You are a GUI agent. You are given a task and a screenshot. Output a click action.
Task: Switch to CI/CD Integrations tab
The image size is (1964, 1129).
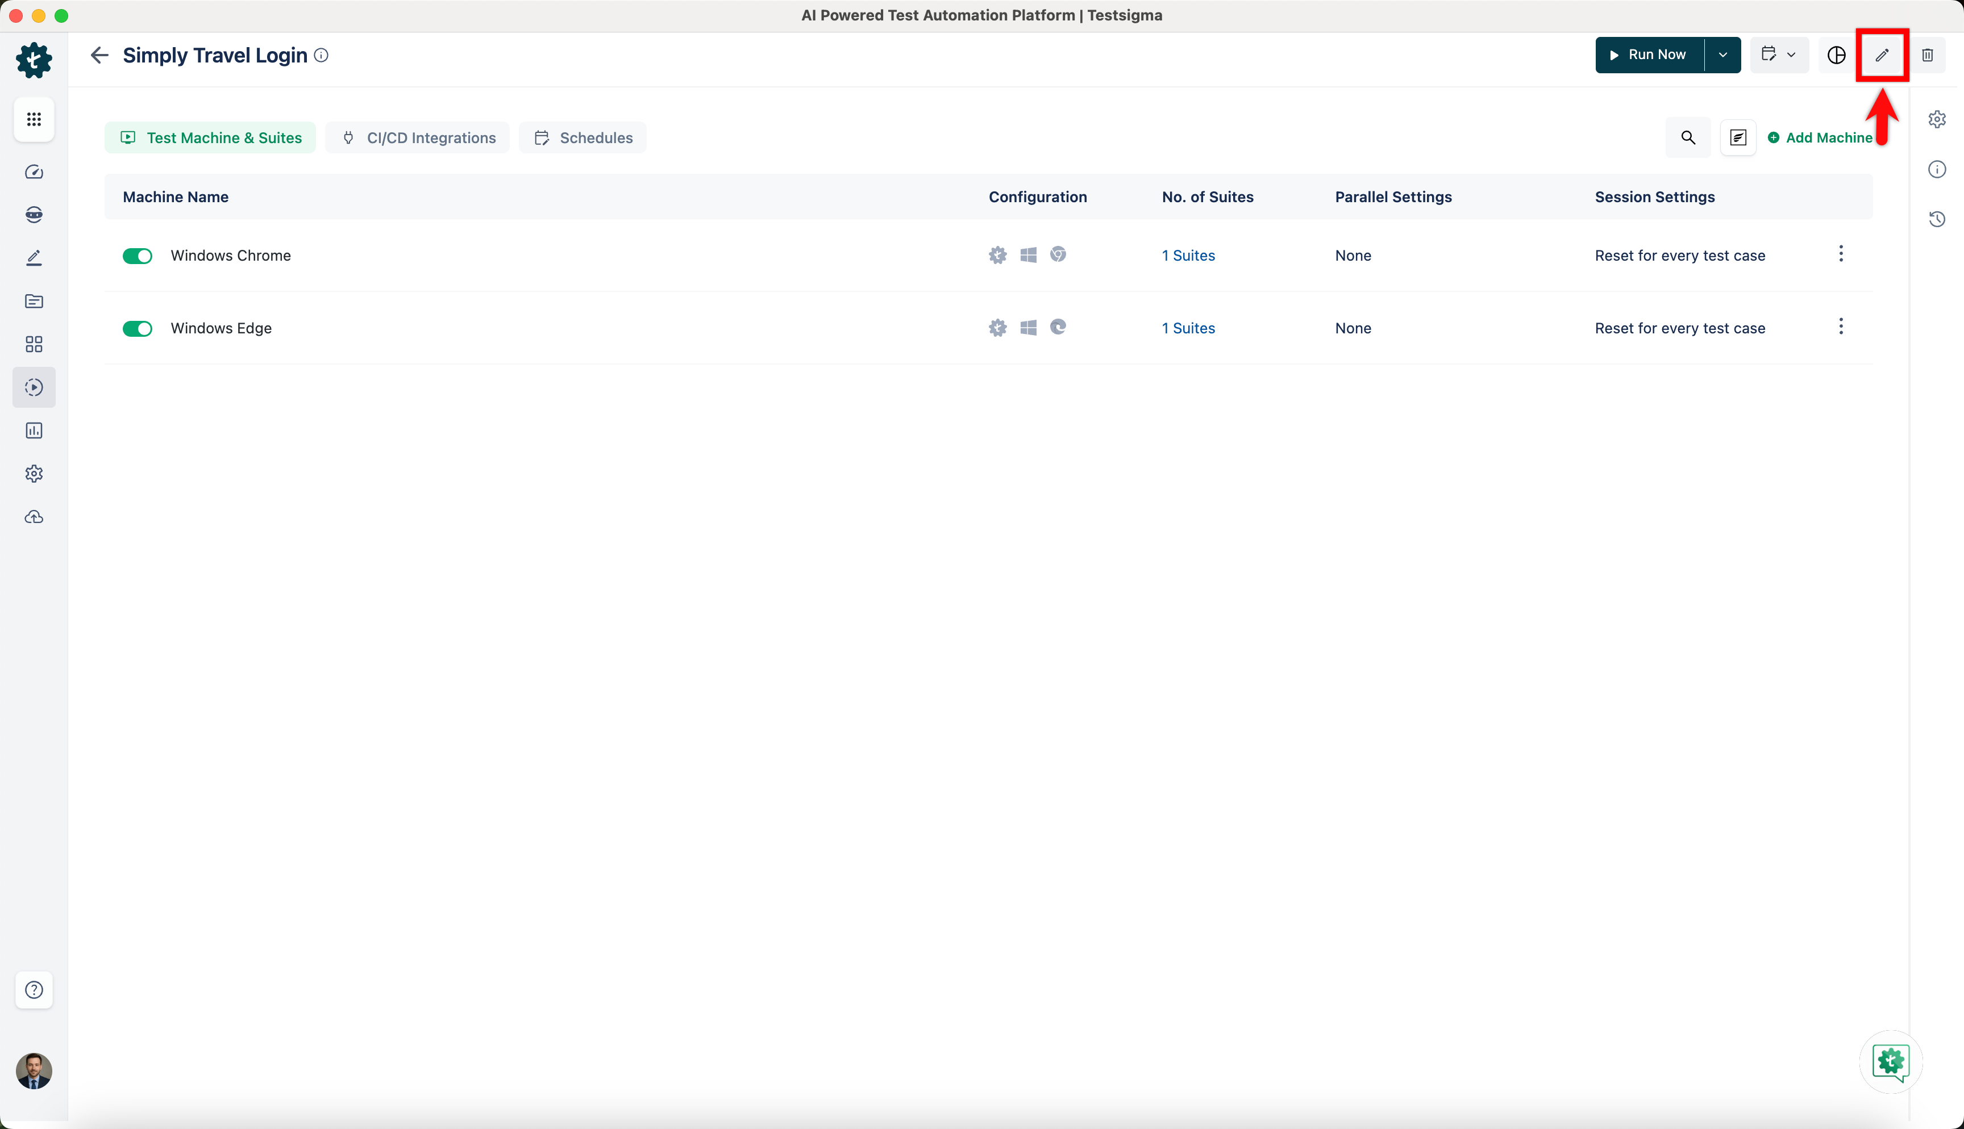[418, 138]
